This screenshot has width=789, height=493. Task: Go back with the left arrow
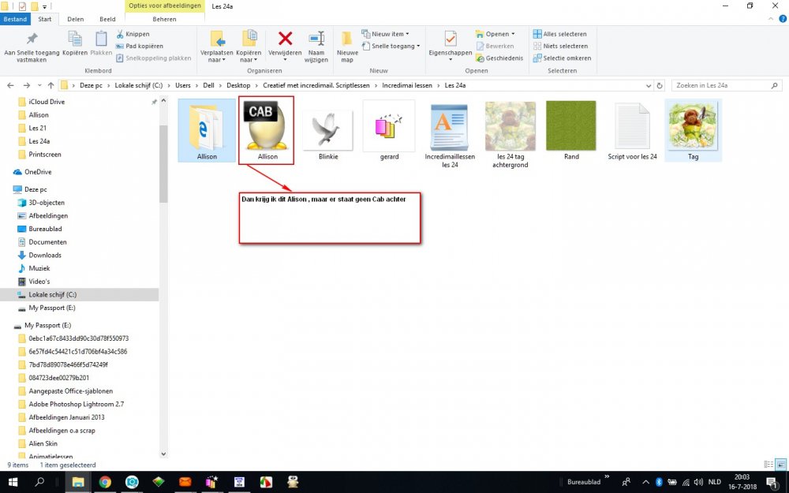[x=10, y=85]
